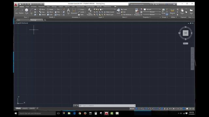Image resolution: width=209 pixels, height=117 pixels.
Task: Click the Array tool
Action: click(x=57, y=15)
